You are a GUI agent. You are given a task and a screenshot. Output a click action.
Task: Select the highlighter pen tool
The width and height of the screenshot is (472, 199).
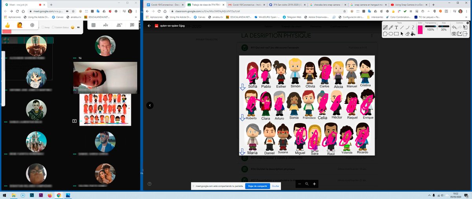pyautogui.click(x=391, y=28)
